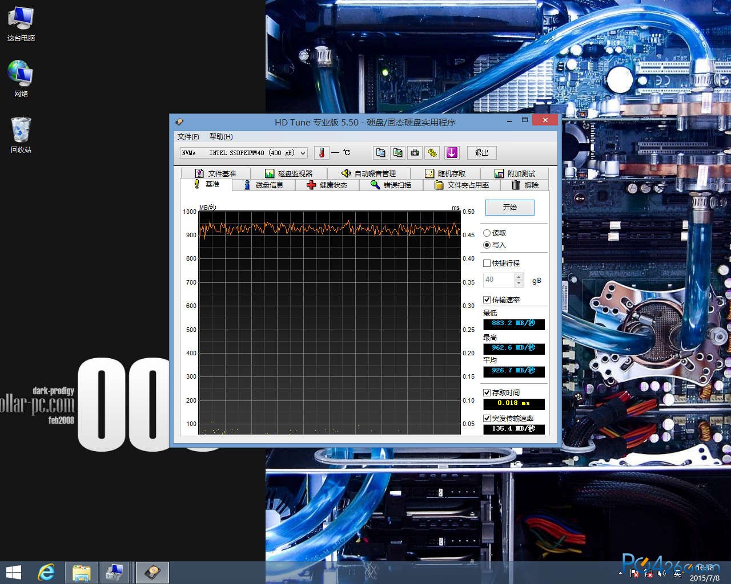731x584 pixels.
Task: Open the 自动噪音管理 tab
Action: point(368,173)
